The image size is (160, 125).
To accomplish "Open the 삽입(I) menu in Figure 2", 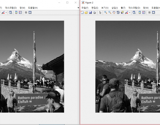I will point(115,8).
